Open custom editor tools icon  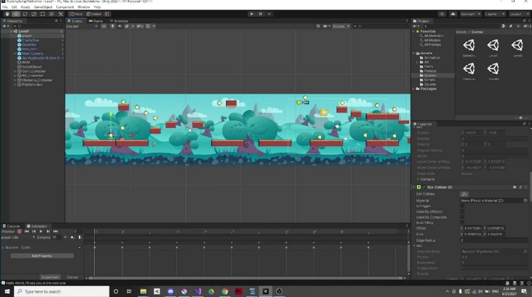click(60, 14)
